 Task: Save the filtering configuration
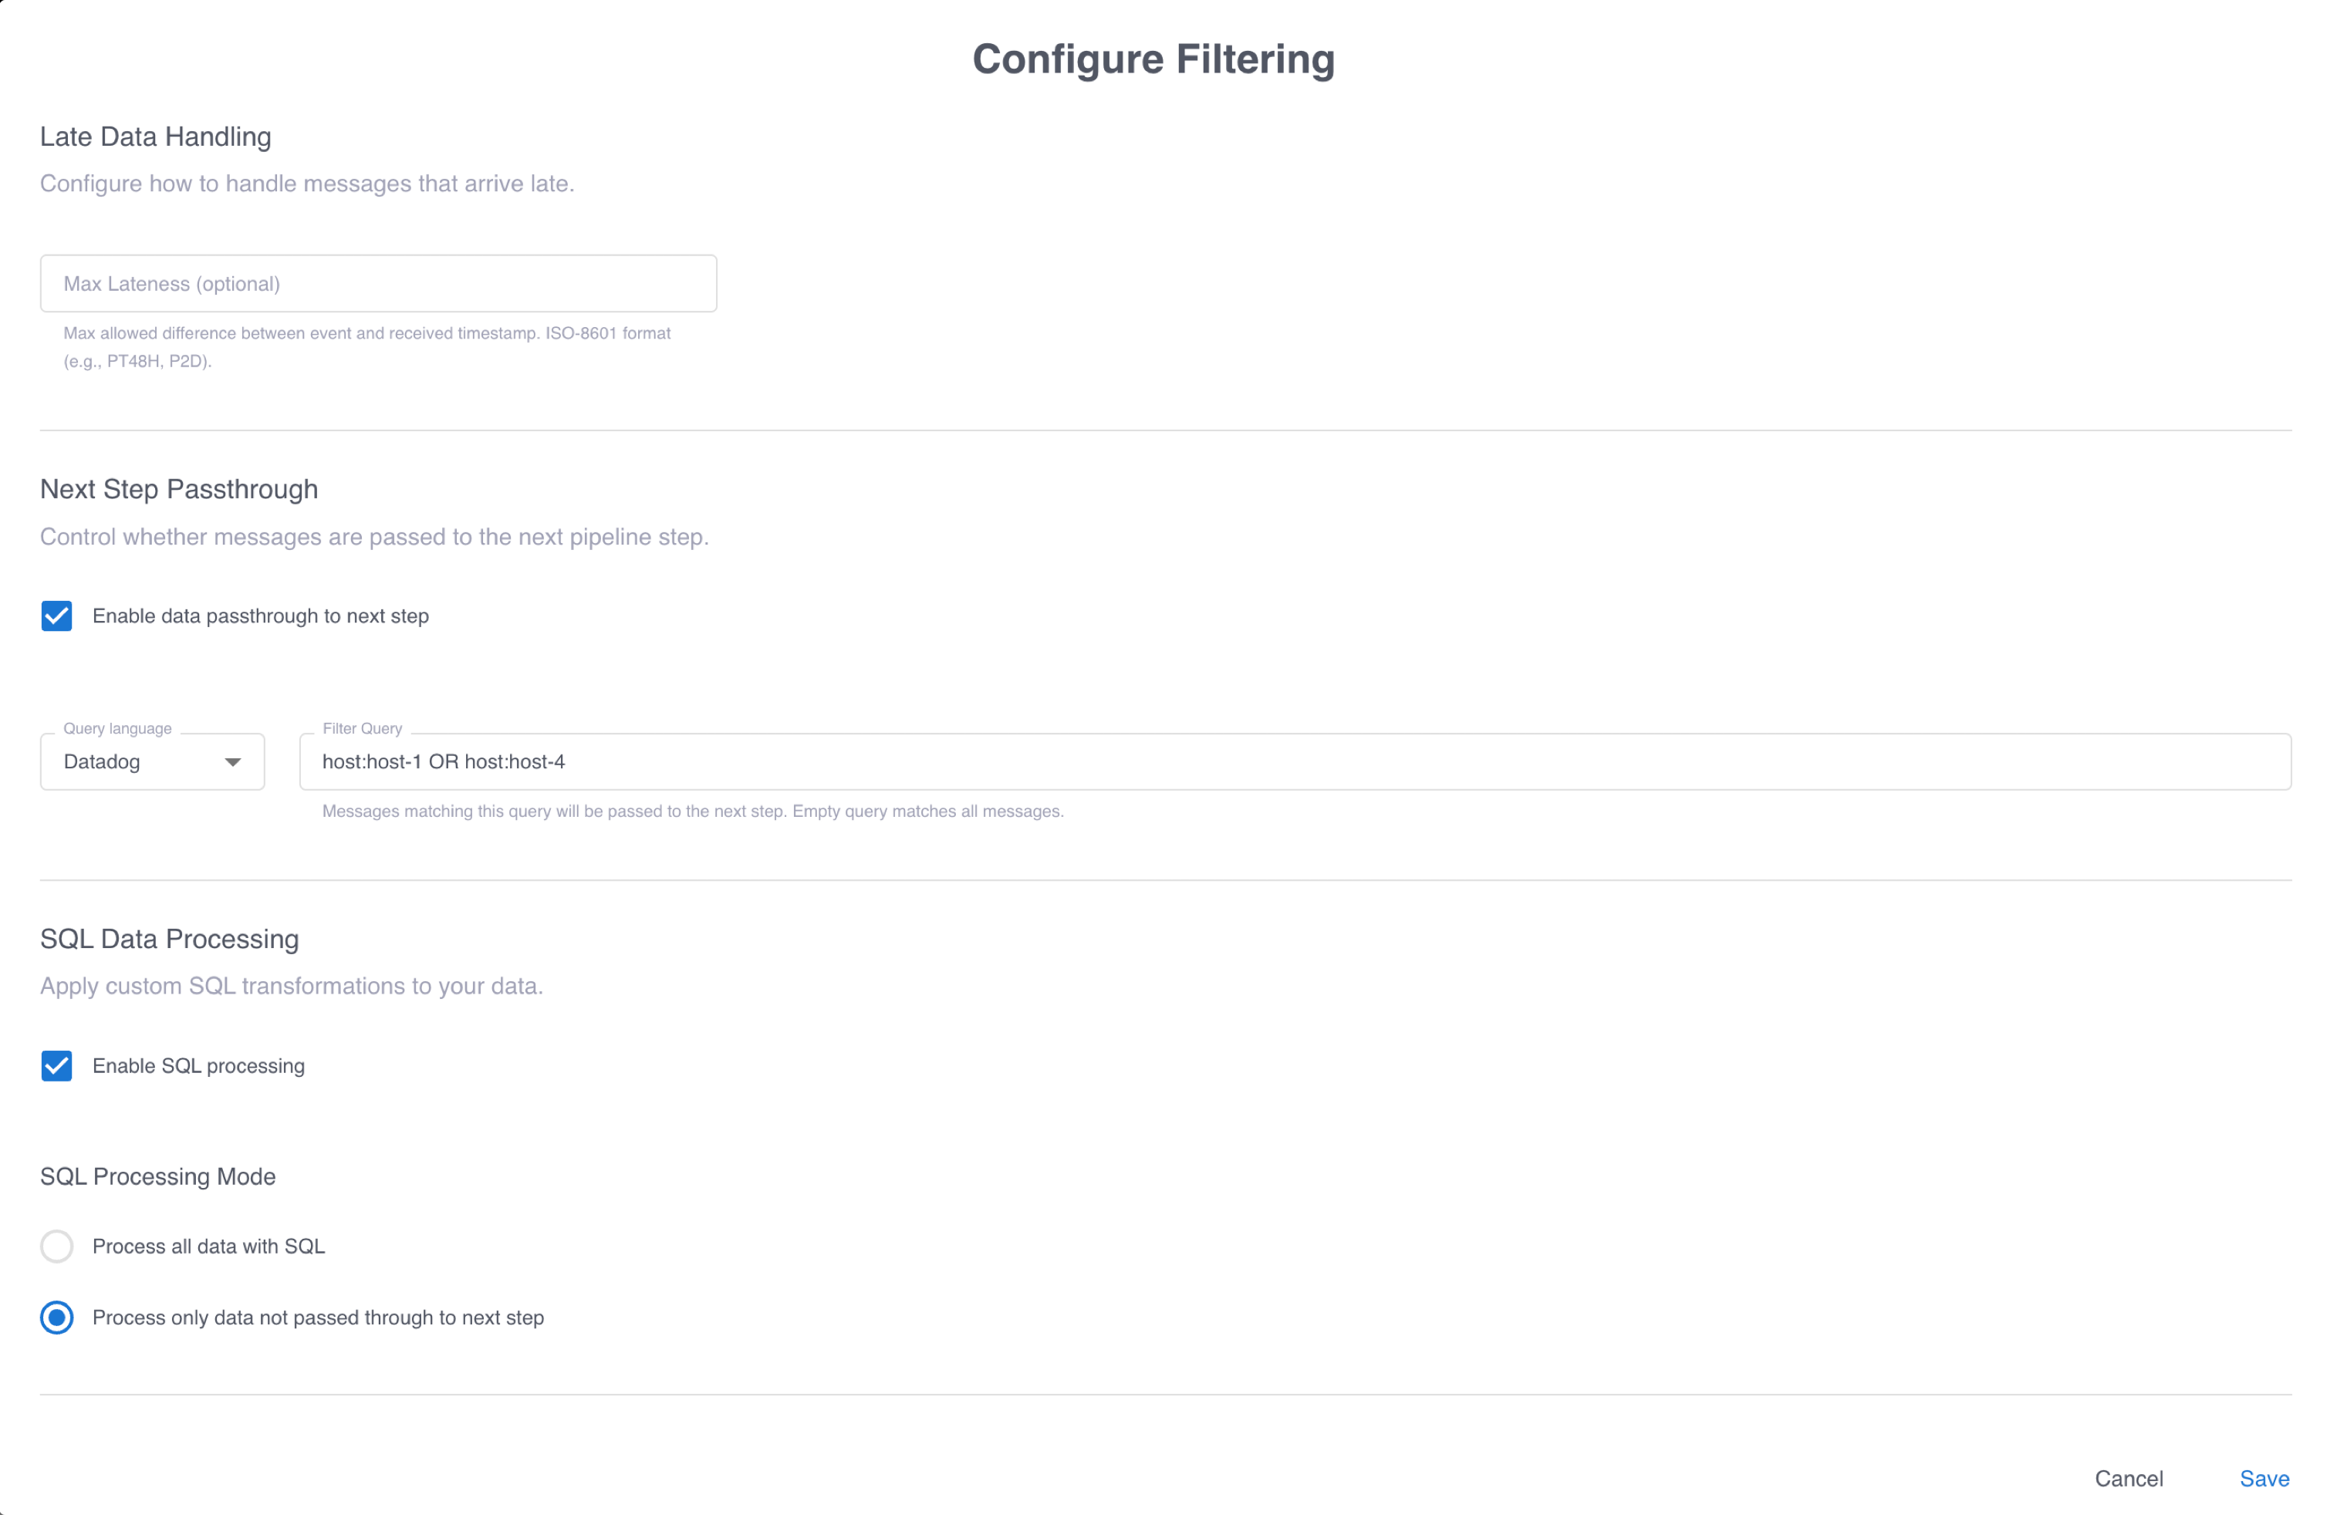(2265, 1478)
